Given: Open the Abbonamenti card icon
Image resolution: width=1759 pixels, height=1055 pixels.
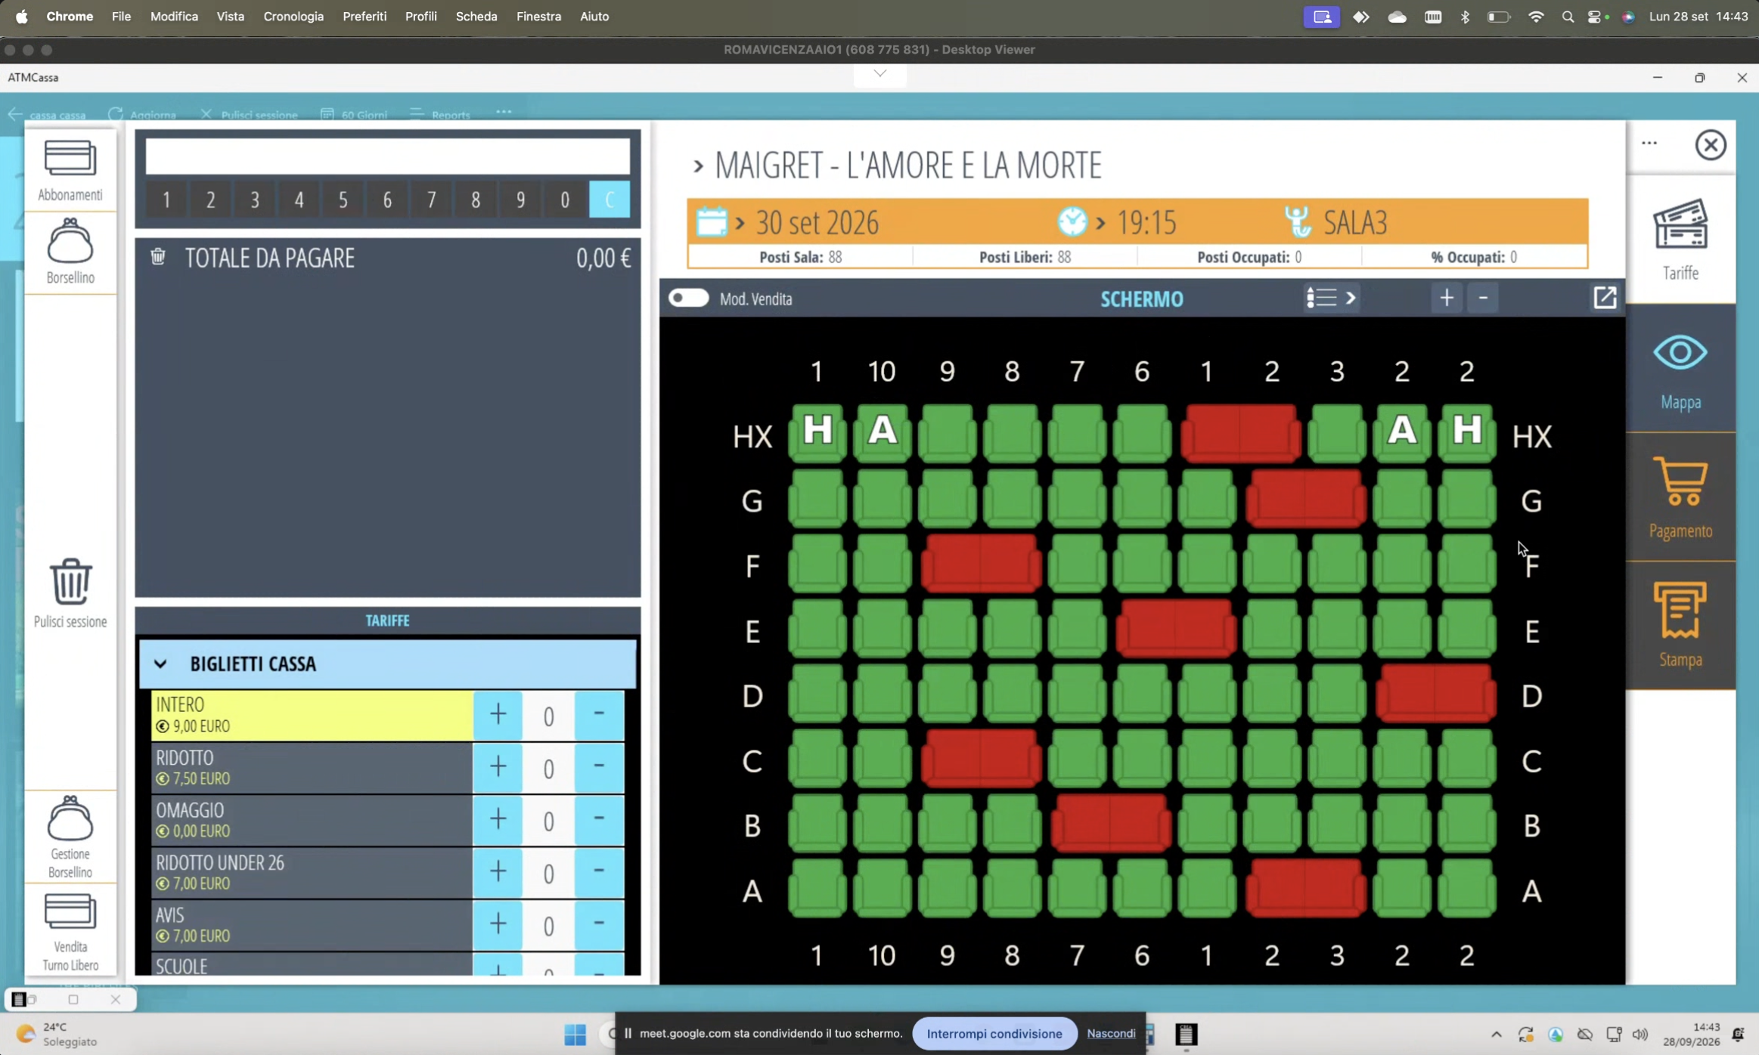Looking at the screenshot, I should pos(70,158).
